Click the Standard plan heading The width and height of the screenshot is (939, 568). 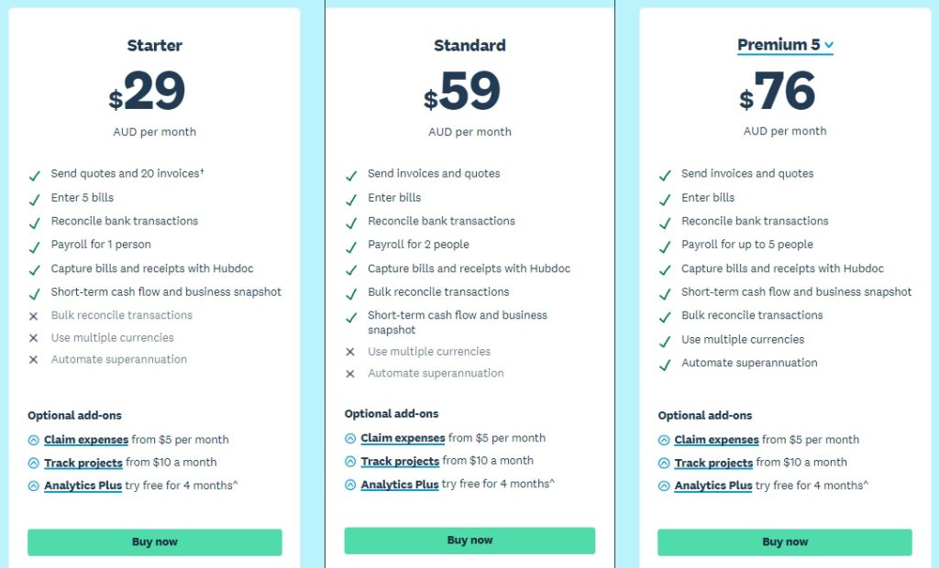[x=469, y=46]
